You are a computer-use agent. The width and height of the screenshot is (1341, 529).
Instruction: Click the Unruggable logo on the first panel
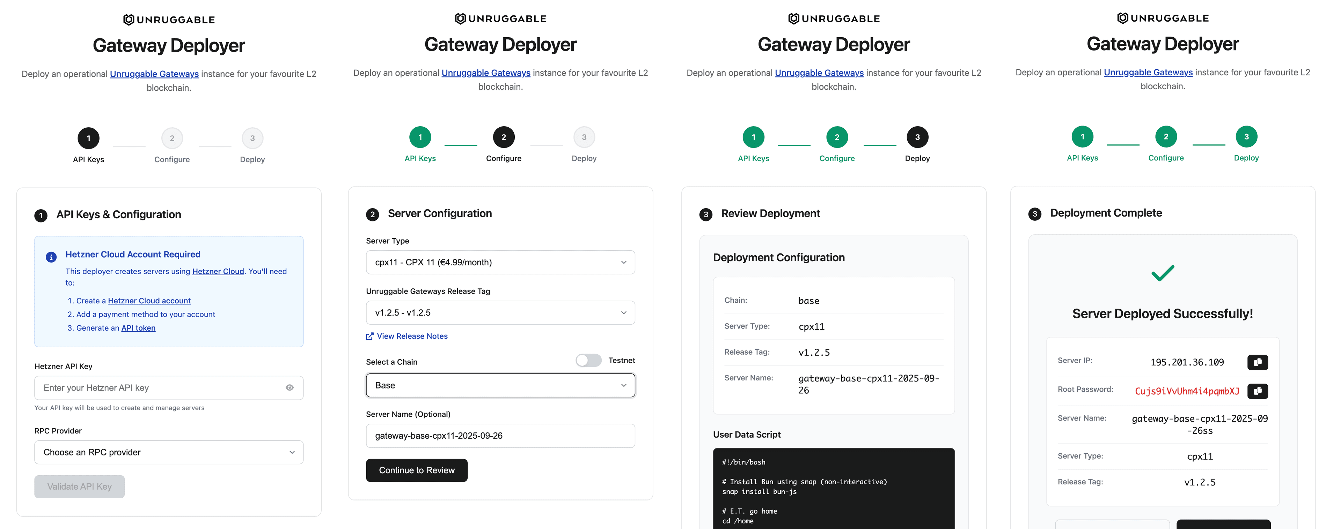[x=169, y=19]
